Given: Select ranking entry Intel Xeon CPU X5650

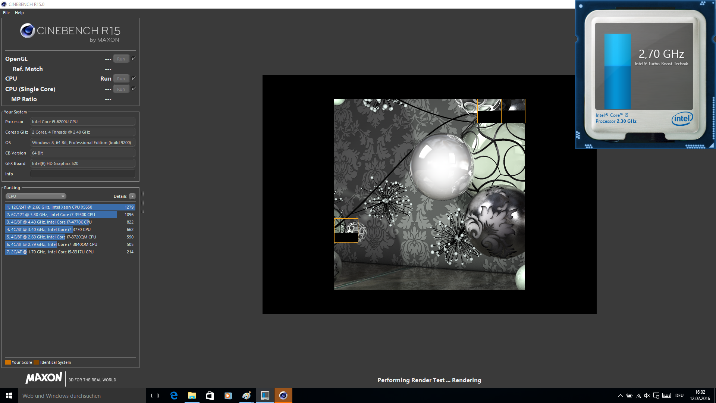Looking at the screenshot, I should coord(70,207).
